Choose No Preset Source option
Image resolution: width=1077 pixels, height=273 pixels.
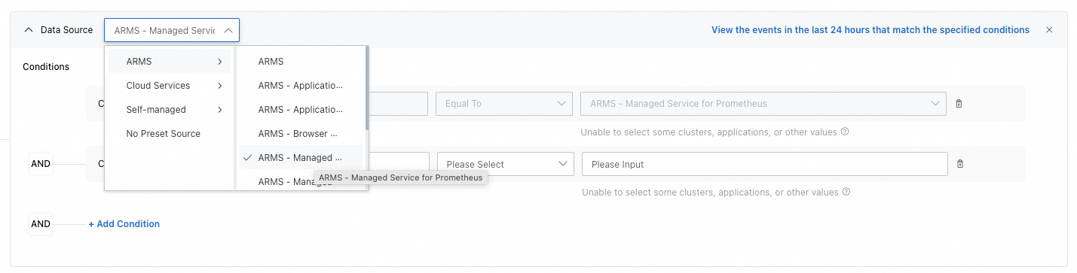point(169,134)
